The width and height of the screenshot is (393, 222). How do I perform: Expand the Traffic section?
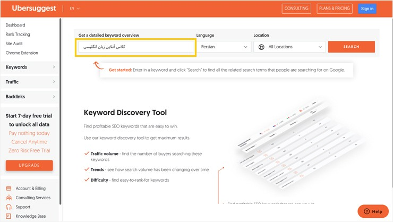pos(30,82)
